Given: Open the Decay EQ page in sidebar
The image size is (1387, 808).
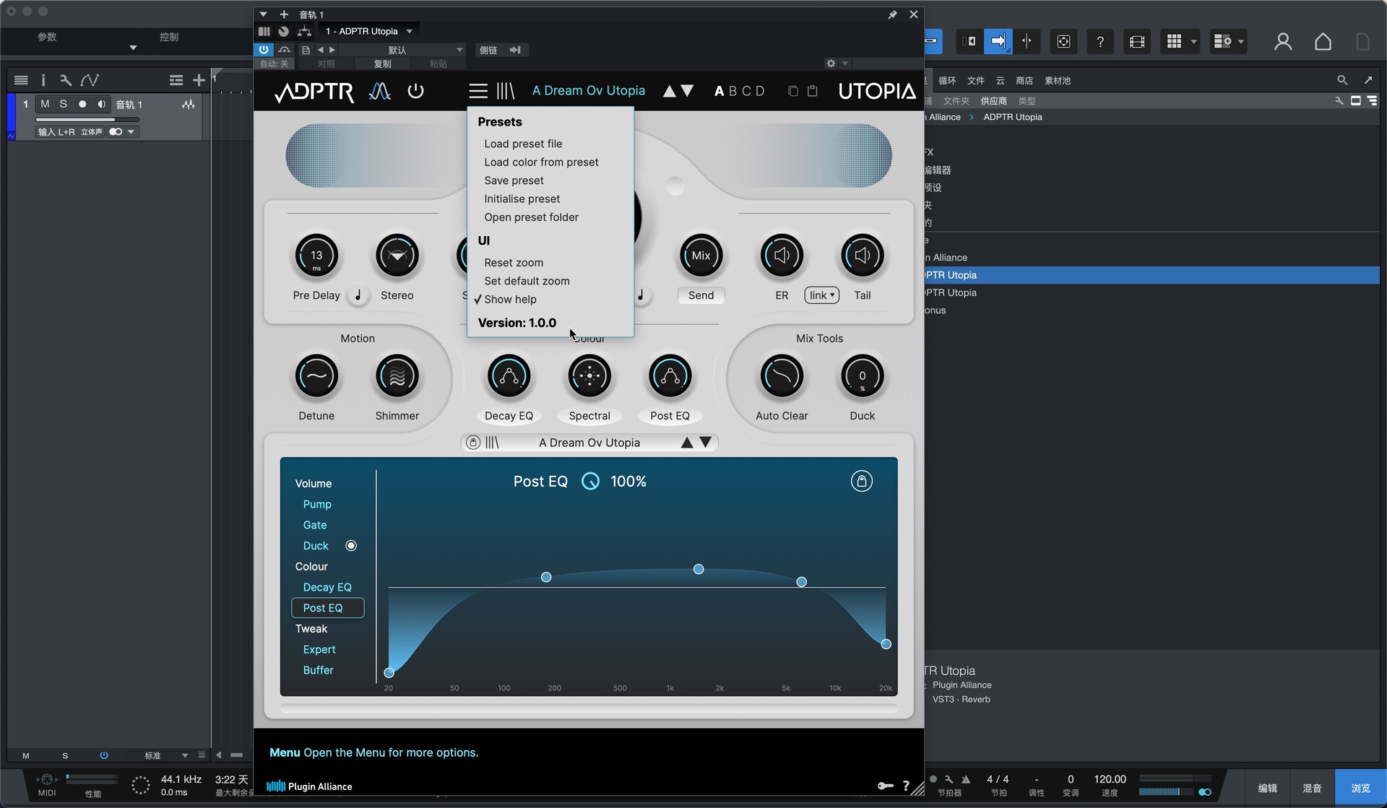Looking at the screenshot, I should coord(327,587).
